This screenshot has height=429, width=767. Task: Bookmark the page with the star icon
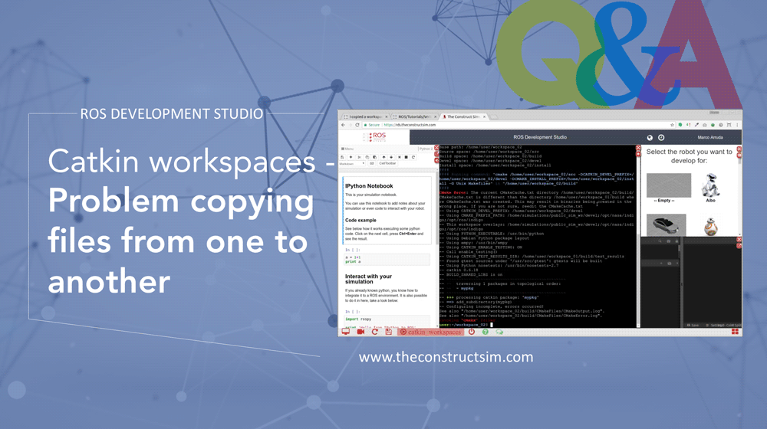pyautogui.click(x=672, y=125)
